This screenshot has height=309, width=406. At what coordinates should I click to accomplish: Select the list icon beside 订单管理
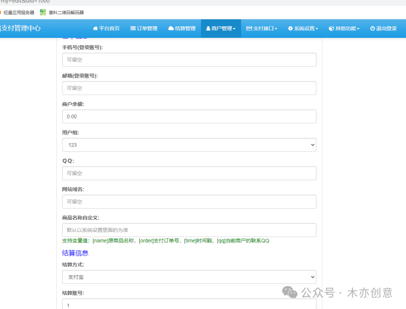point(133,28)
